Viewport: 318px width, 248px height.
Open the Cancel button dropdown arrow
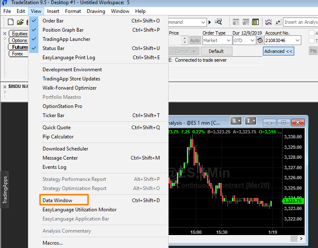[x=194, y=51]
